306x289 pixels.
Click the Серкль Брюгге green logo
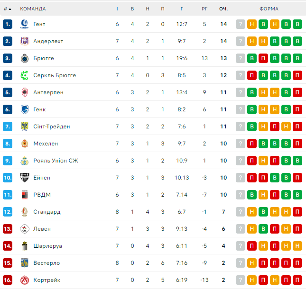click(x=25, y=75)
